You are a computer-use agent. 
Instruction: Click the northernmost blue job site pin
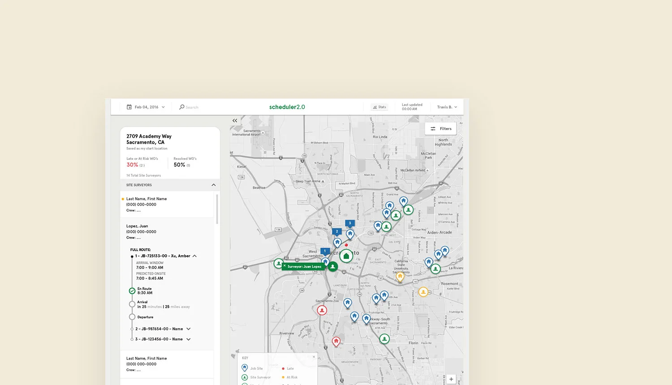[x=403, y=201]
